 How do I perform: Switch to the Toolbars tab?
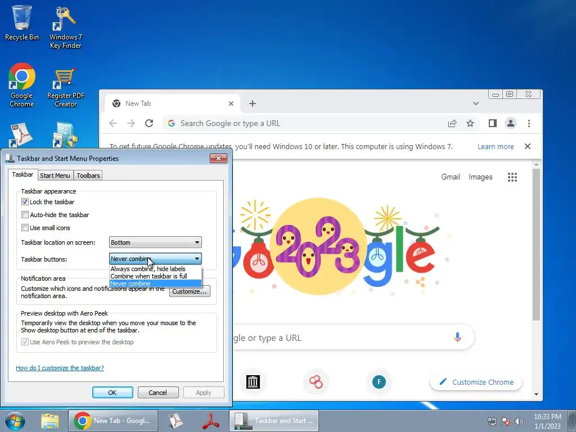click(88, 175)
